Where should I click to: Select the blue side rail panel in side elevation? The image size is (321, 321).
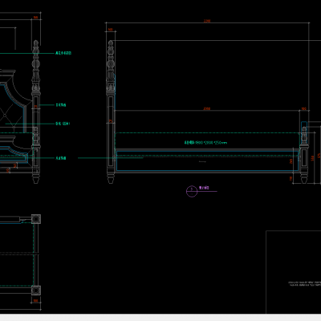[x=207, y=161]
